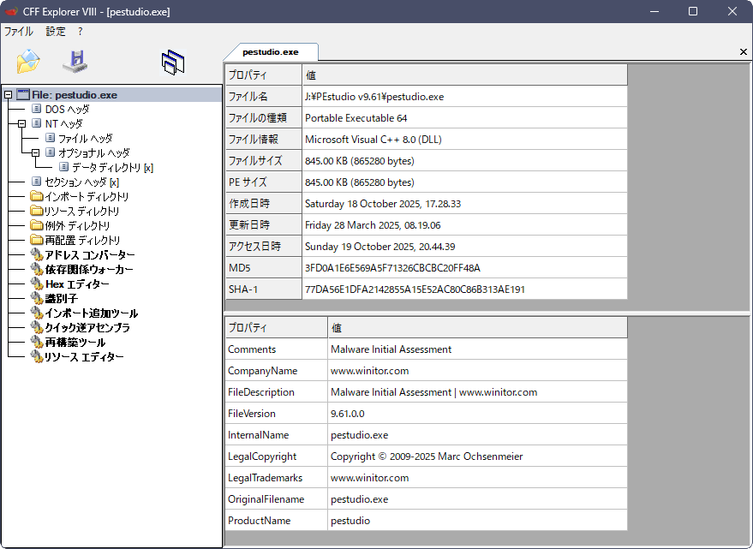Click the upper table 値 column header
This screenshot has width=753, height=549.
465,75
